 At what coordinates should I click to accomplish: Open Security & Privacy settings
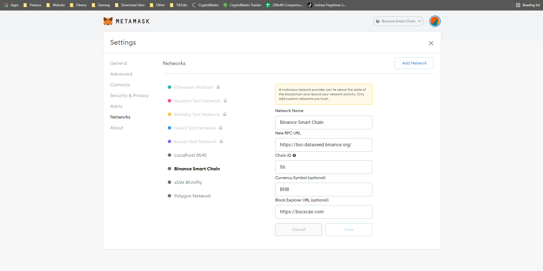129,95
